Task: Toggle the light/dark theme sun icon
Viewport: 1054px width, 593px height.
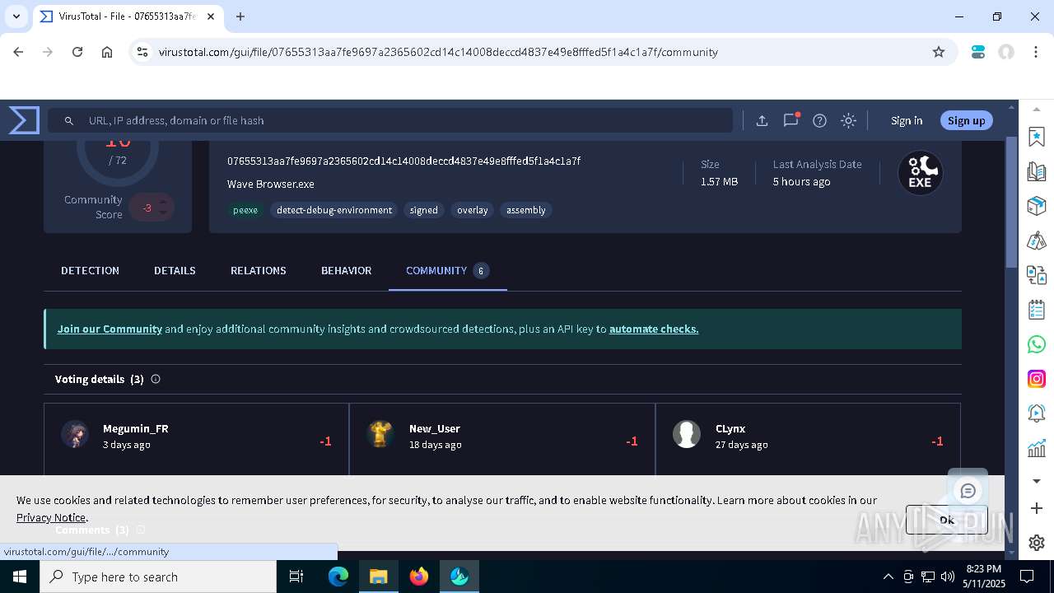Action: (848, 120)
